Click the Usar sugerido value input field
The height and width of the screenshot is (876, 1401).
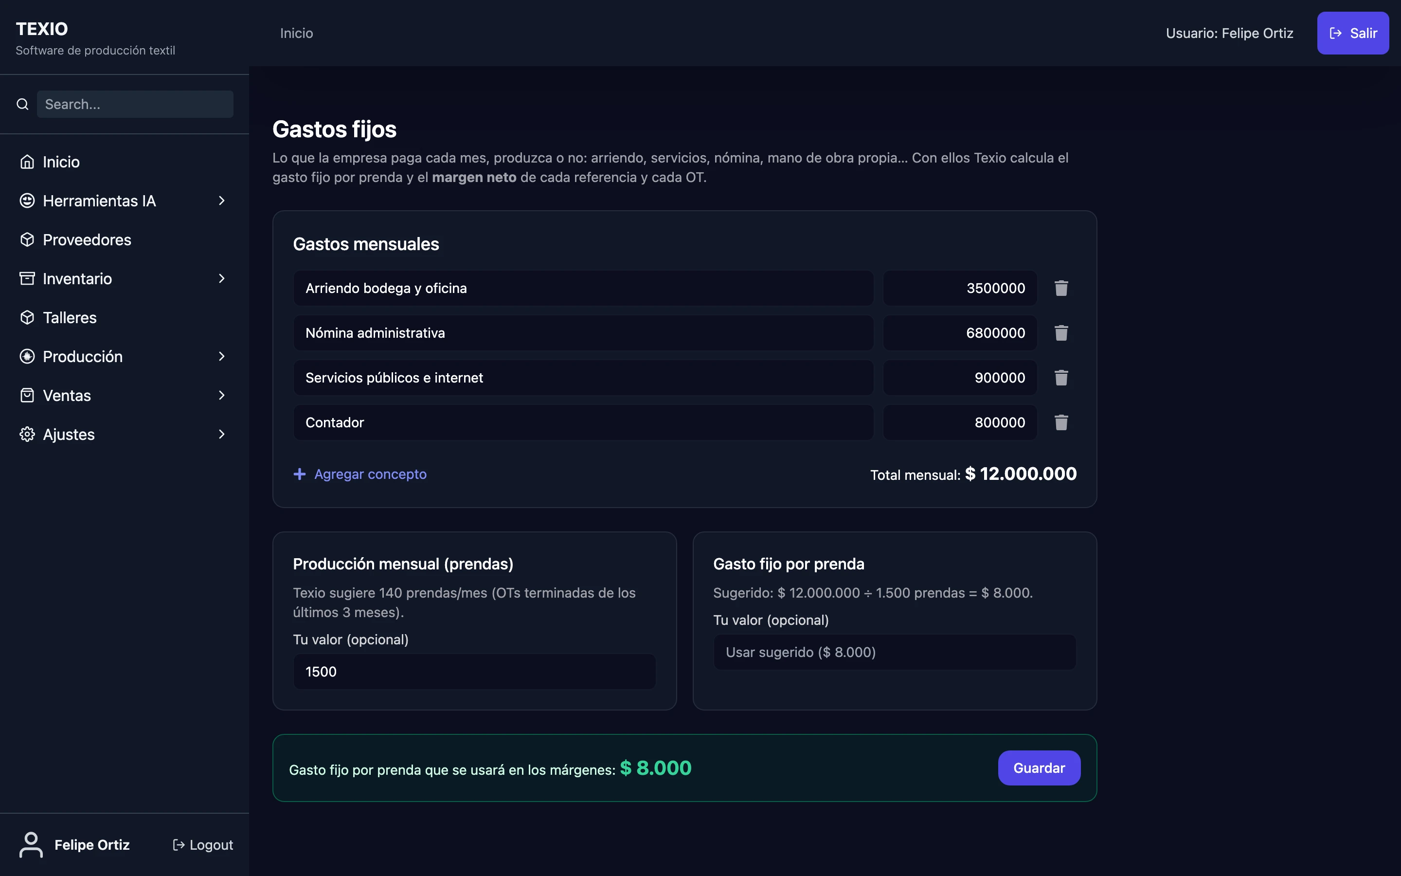(x=894, y=652)
